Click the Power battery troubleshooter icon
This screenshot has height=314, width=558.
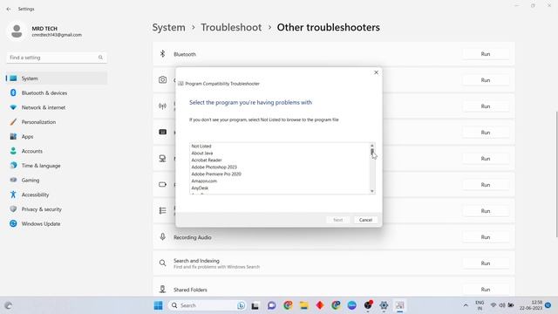click(x=163, y=184)
